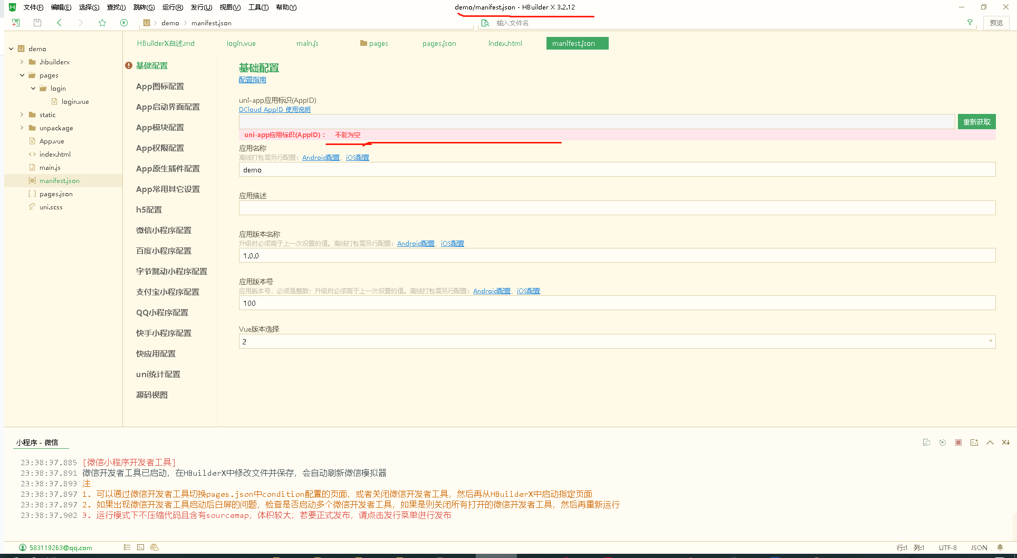Select App模块配置 in settings list
Viewport: 1017px width, 558px height.
(x=160, y=128)
